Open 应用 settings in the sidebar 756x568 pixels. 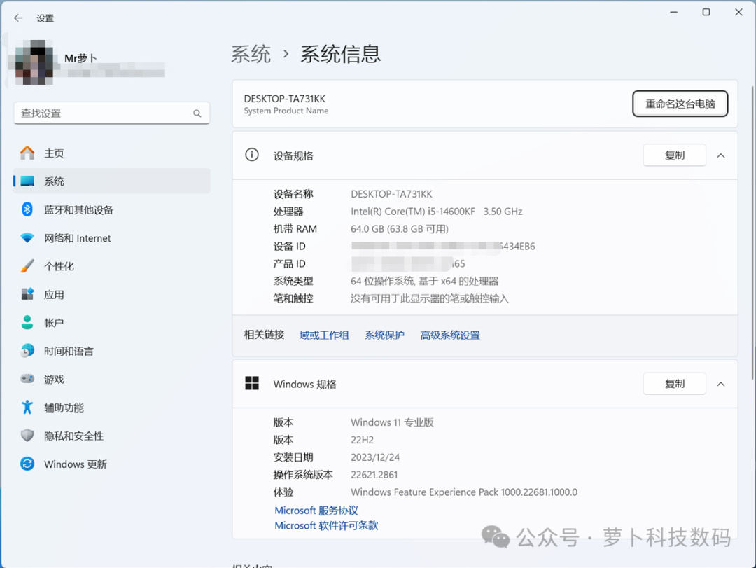112,295
